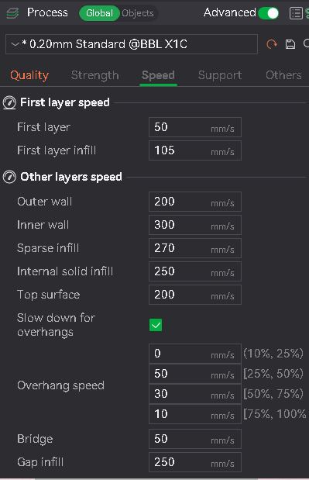
Task: Open the 0.20mm Standard preset dropdown
Action: (x=132, y=44)
